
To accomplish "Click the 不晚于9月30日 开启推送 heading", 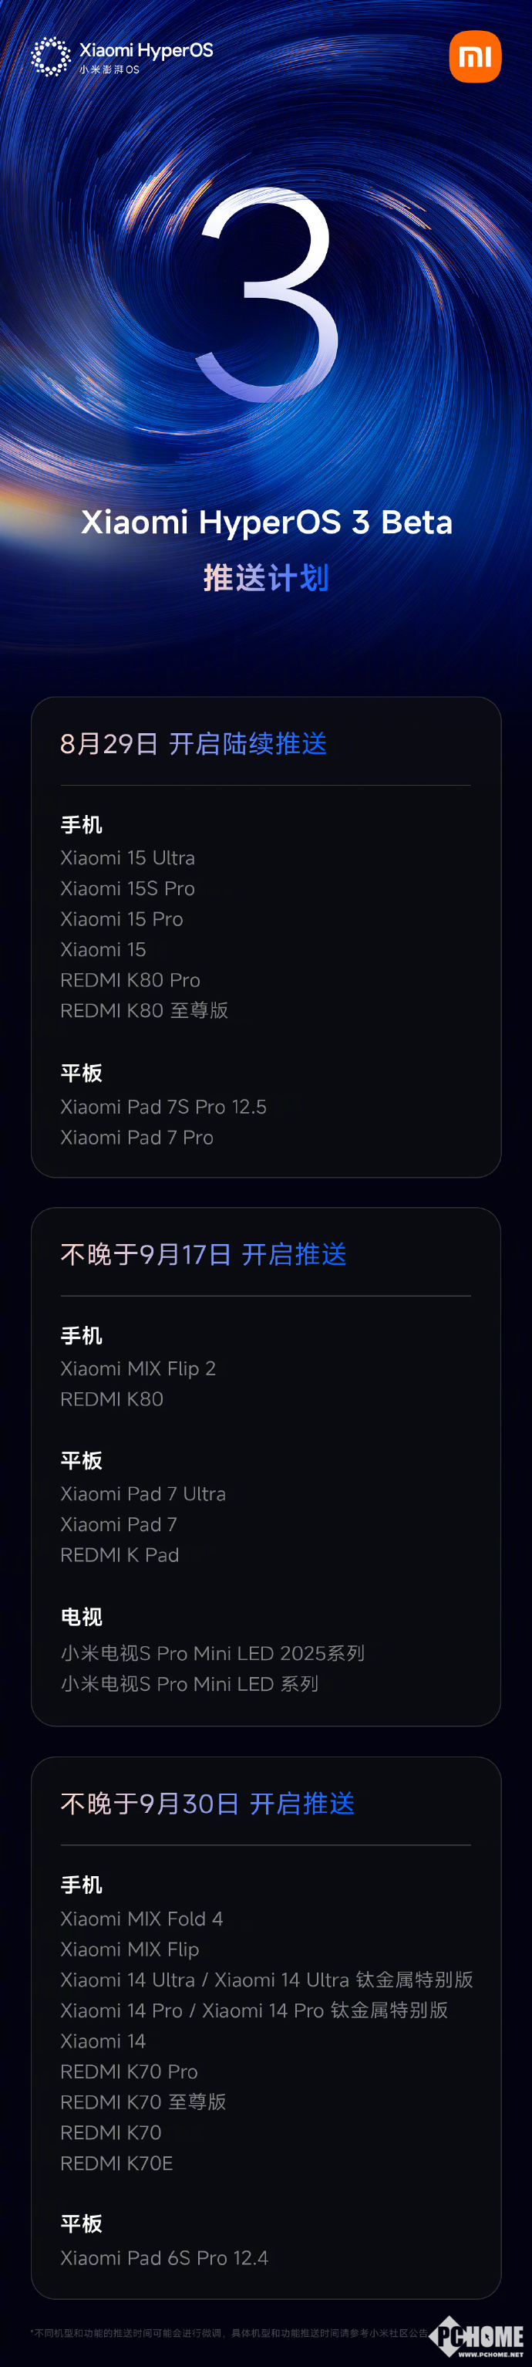I will pos(207,1804).
